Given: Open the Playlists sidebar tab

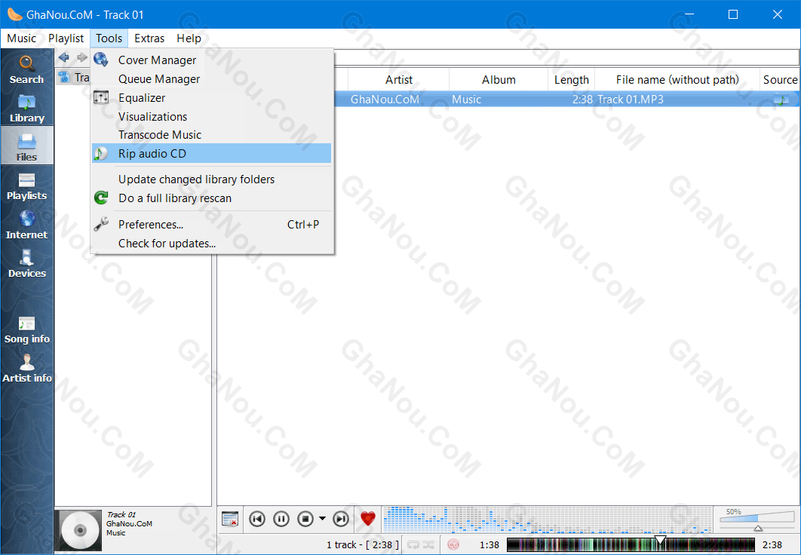Looking at the screenshot, I should 26,186.
